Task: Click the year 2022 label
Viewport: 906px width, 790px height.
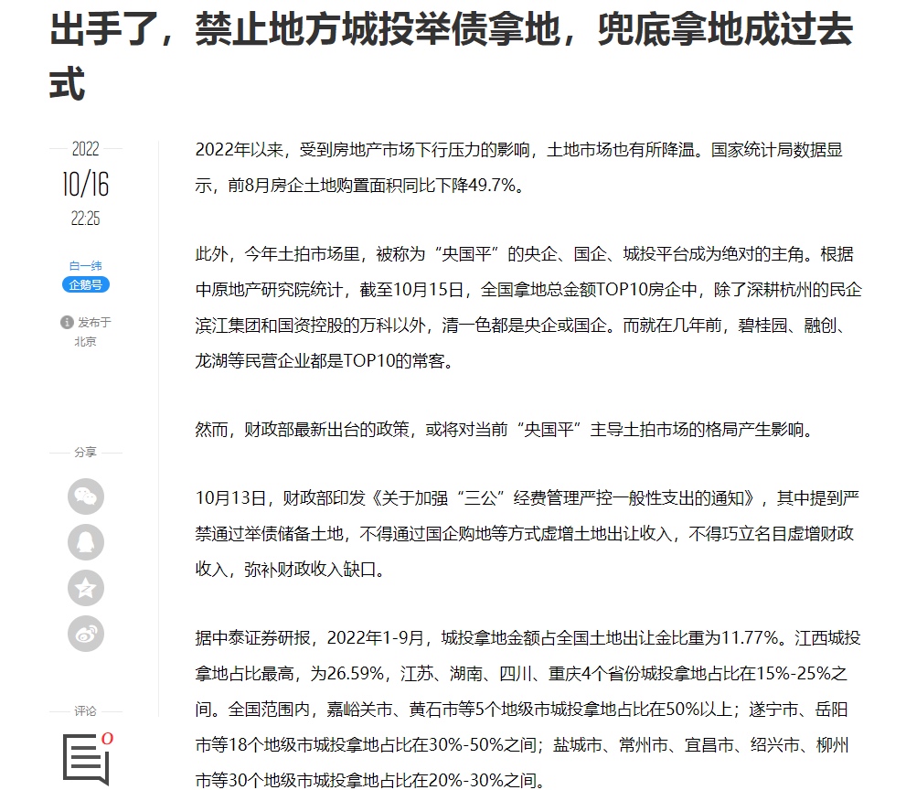Action: pos(86,149)
